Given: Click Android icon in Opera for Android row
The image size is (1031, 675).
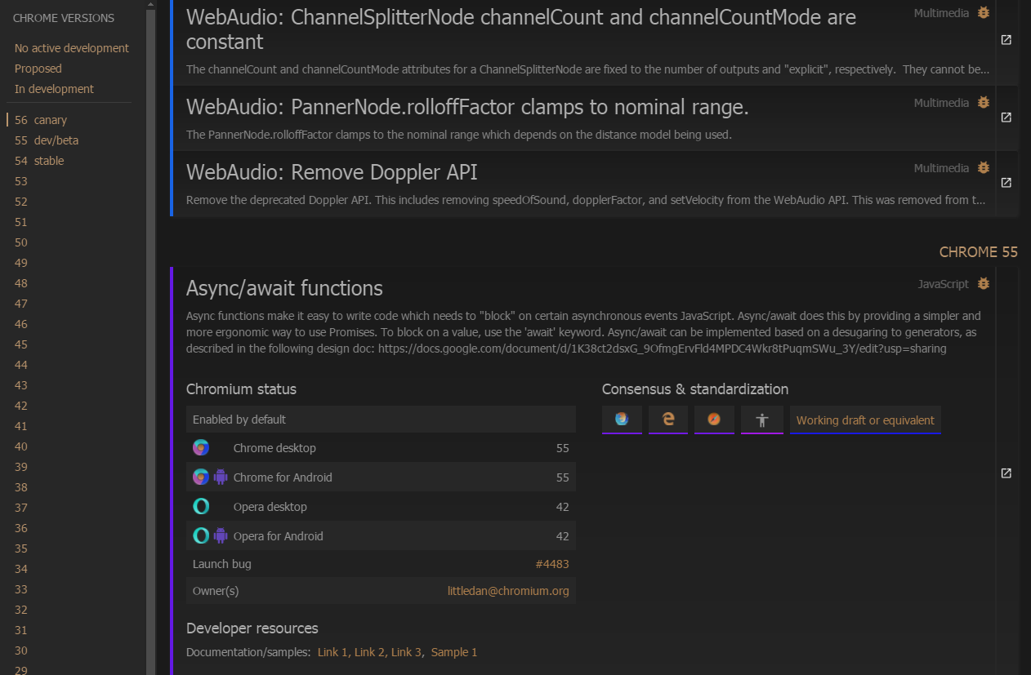Looking at the screenshot, I should pos(220,536).
